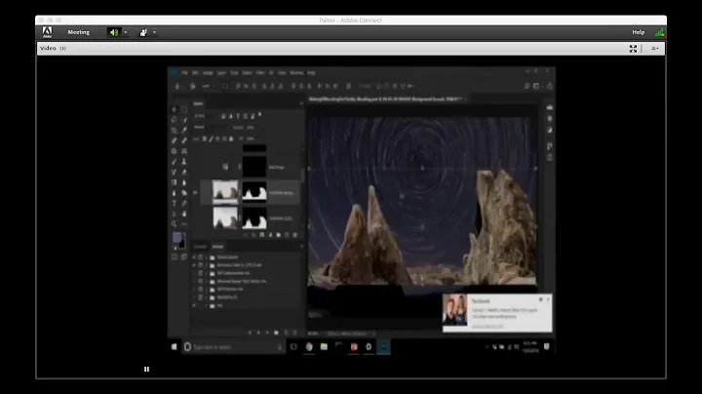Select the Zoom tool
702x394 pixels.
point(175,224)
